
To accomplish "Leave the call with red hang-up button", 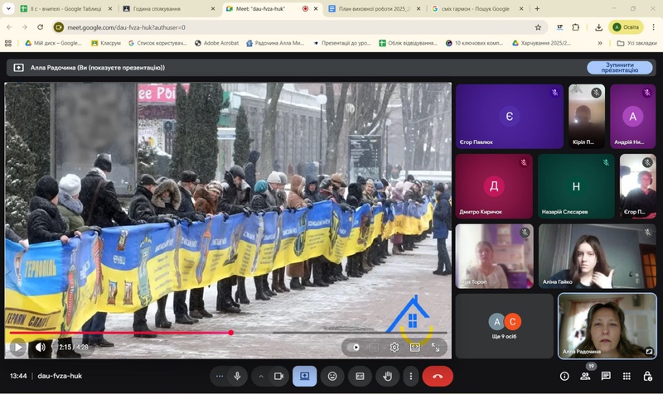I will click(x=438, y=376).
